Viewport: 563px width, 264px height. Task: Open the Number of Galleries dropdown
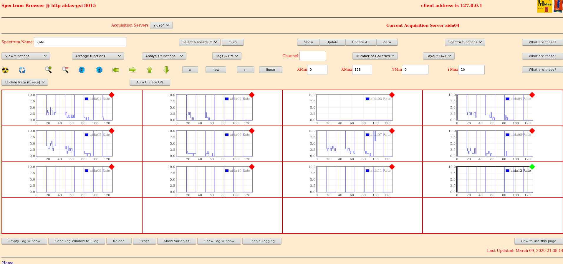tap(375, 56)
